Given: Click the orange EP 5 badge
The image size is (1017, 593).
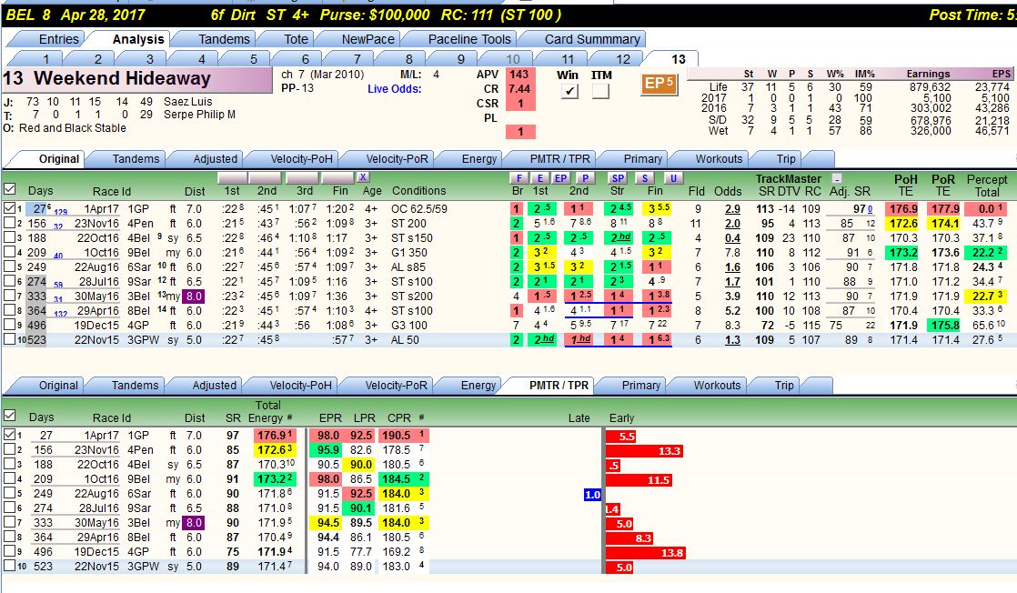Looking at the screenshot, I should [x=659, y=84].
